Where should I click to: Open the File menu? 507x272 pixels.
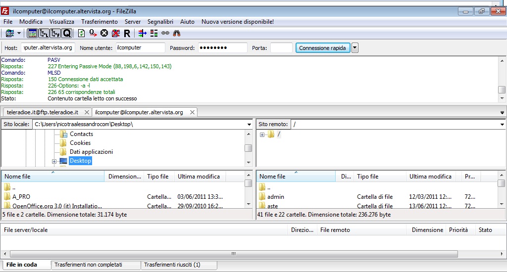(x=8, y=22)
